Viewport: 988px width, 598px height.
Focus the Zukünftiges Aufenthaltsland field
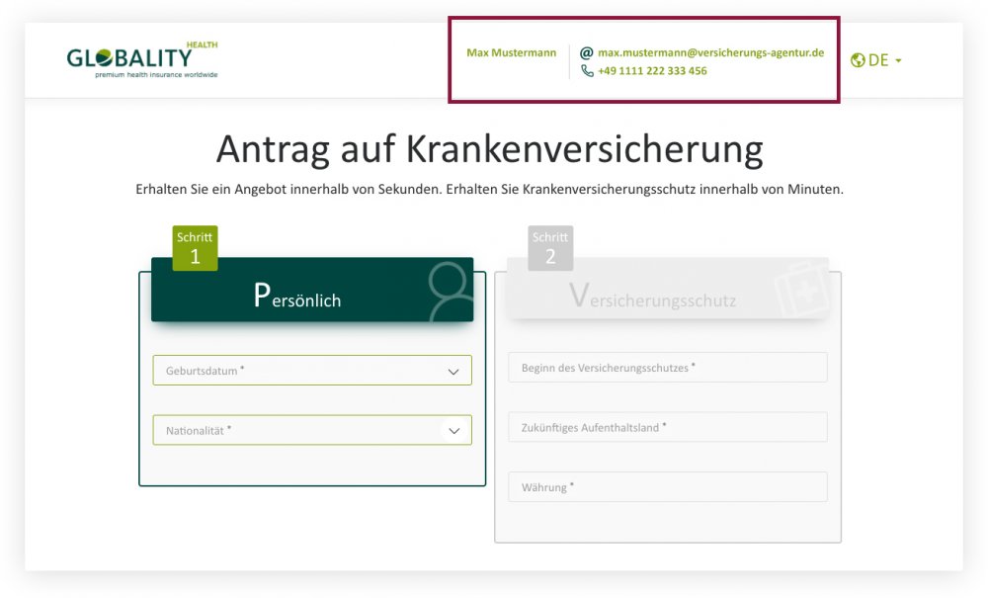coord(668,427)
